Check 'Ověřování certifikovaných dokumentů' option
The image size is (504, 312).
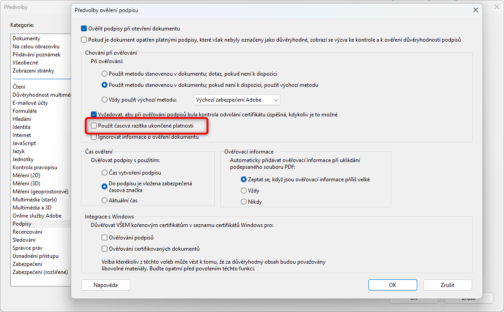coord(105,248)
